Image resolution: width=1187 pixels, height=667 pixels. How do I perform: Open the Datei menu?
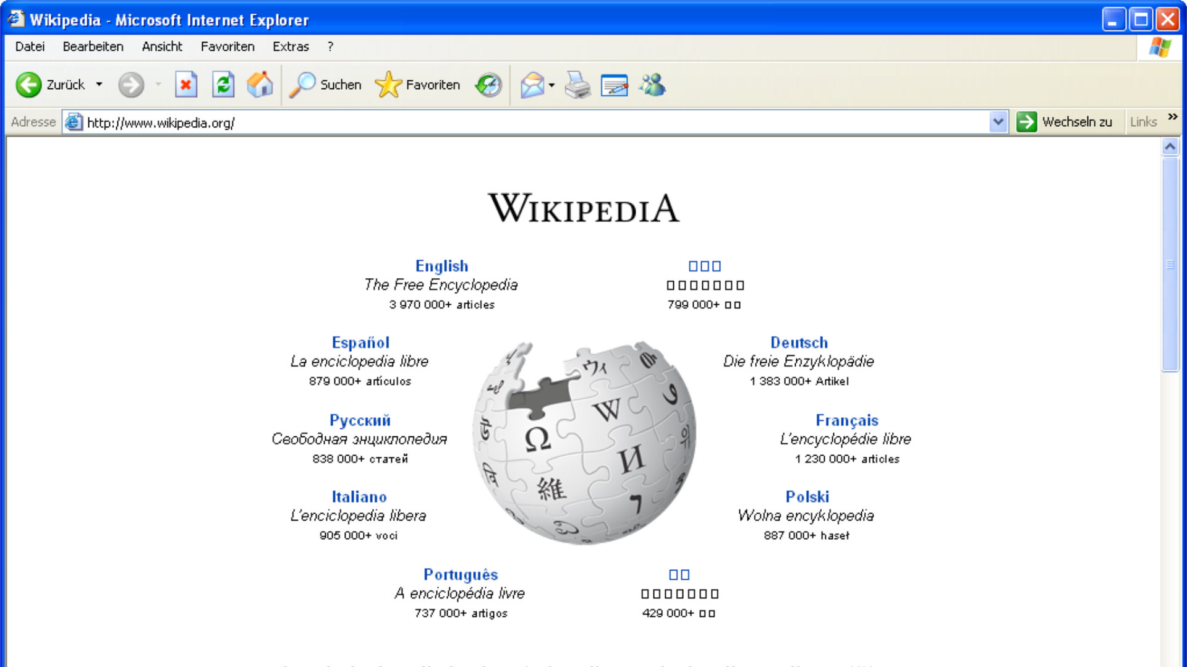click(30, 46)
